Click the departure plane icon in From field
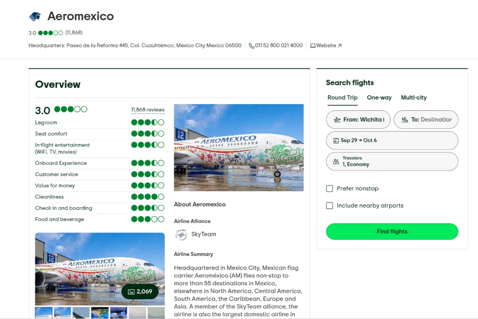Viewport: 478px width, 319px height. [x=337, y=119]
